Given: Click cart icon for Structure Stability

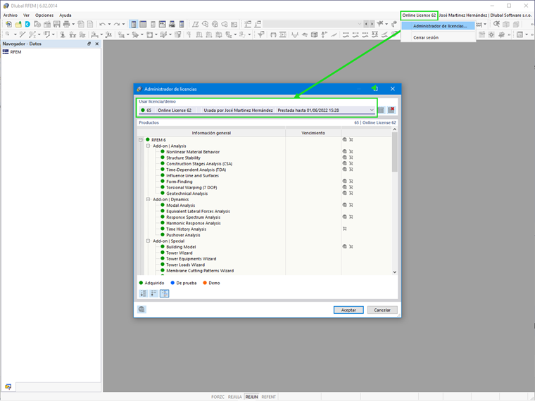Looking at the screenshot, I should coord(351,158).
